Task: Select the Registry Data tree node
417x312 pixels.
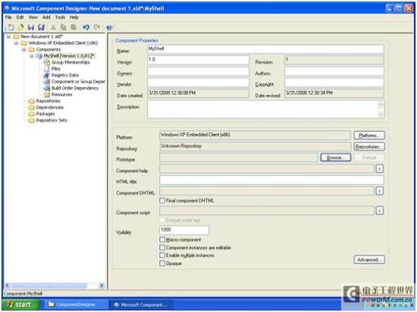Action: [65, 75]
